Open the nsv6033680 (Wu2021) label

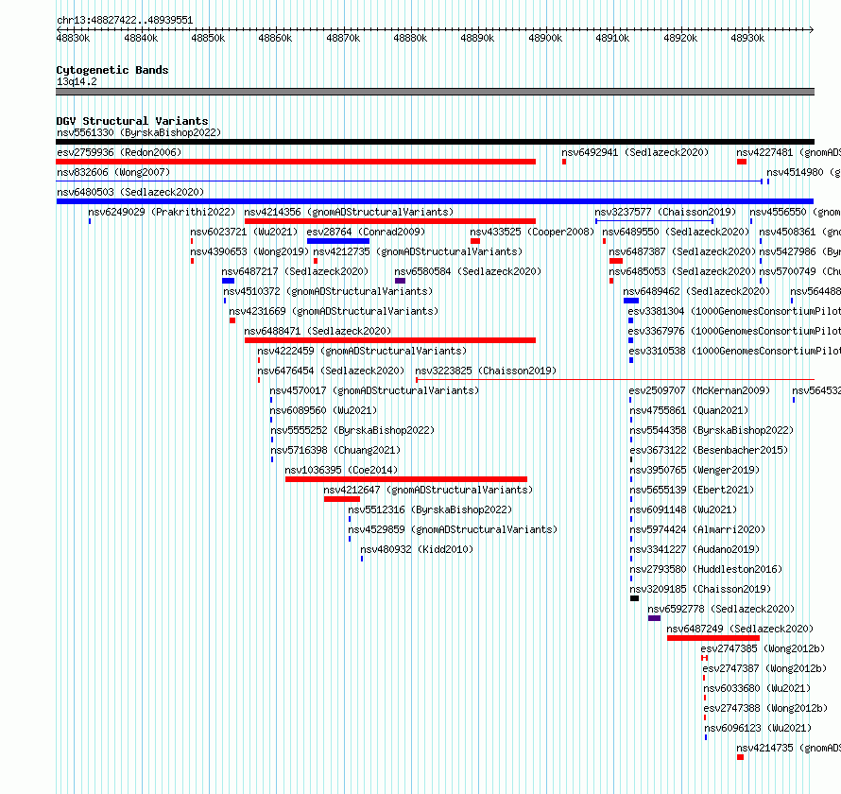(757, 688)
